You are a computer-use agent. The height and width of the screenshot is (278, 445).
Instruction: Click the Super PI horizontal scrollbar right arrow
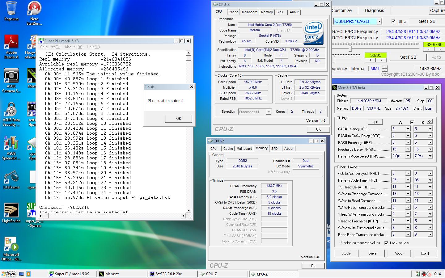(x=184, y=216)
